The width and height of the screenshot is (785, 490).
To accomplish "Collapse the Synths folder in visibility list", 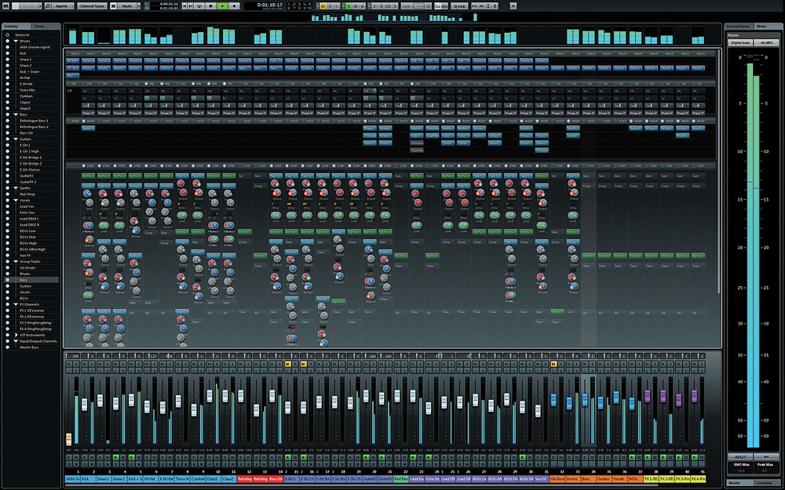I will [16, 188].
